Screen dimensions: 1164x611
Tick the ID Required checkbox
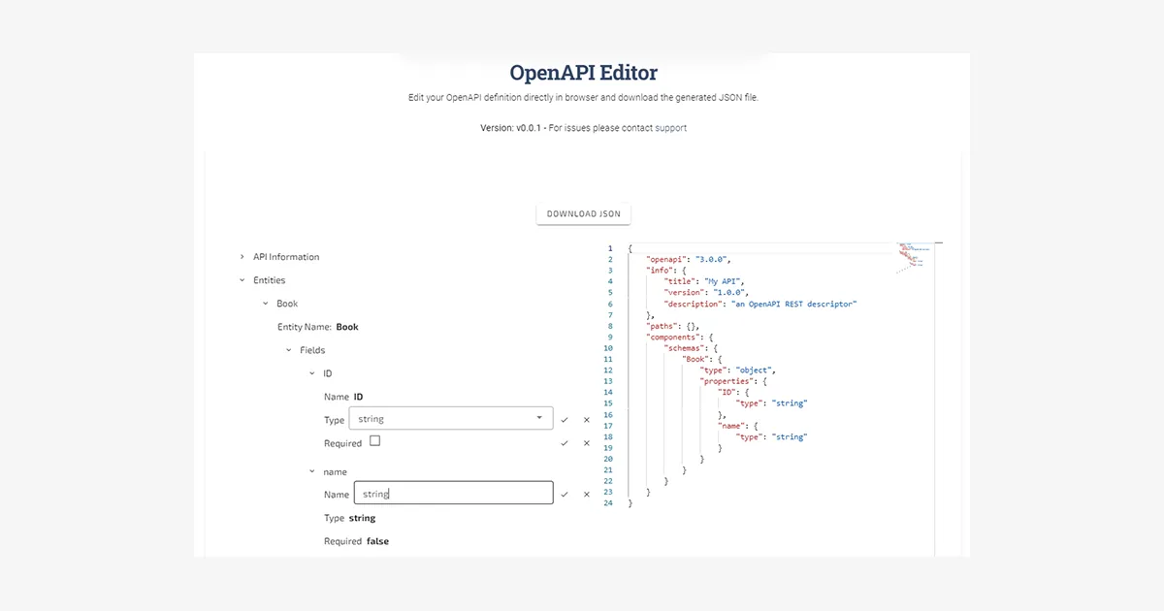pos(375,441)
